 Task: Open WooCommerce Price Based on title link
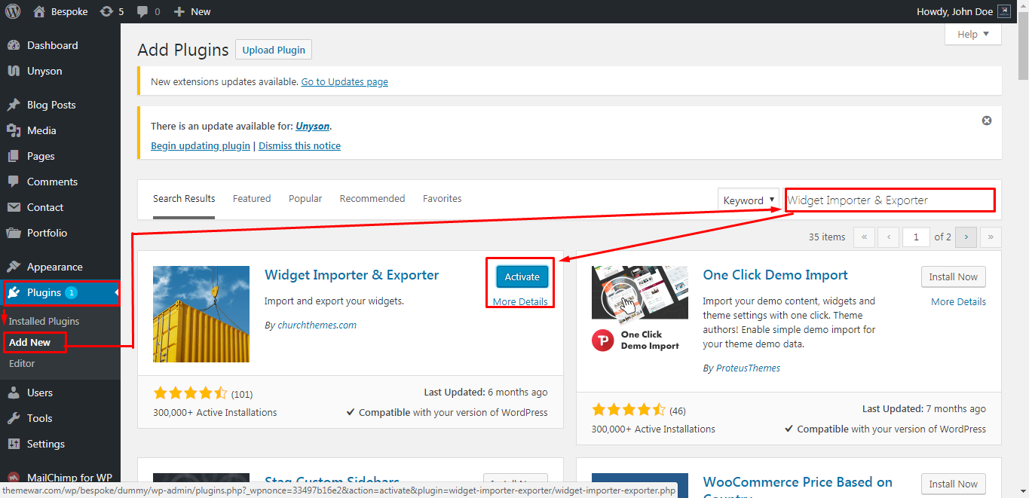coord(798,482)
